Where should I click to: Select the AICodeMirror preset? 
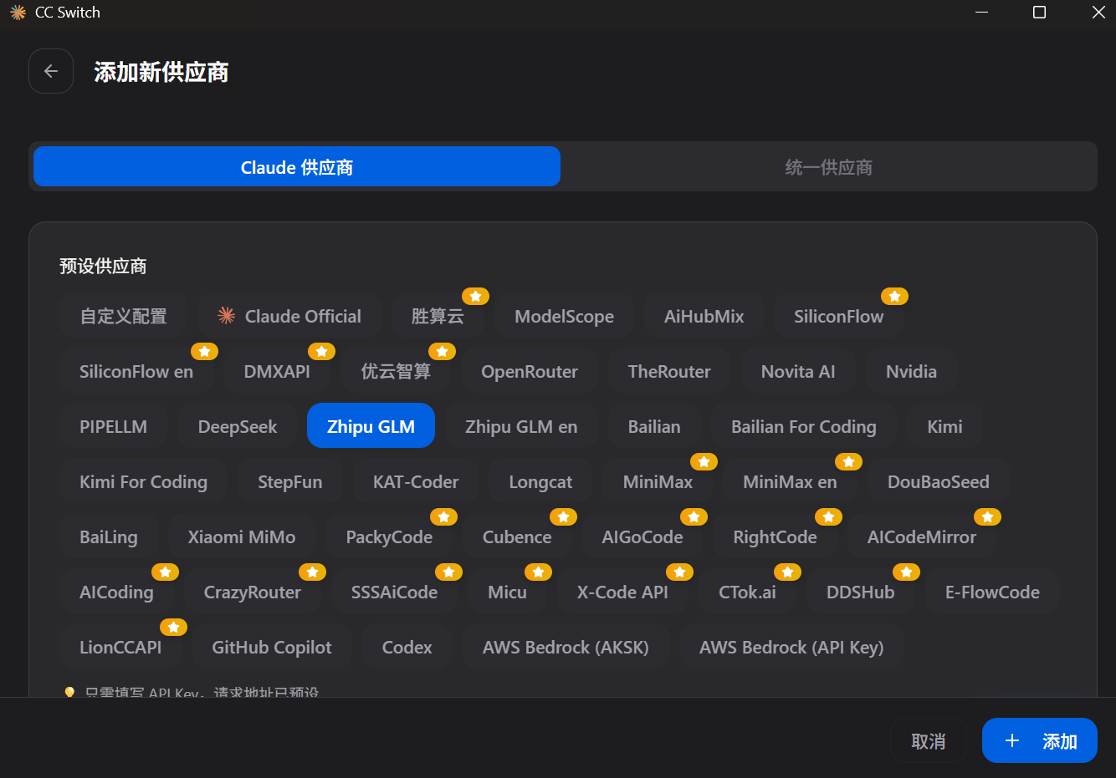(921, 536)
